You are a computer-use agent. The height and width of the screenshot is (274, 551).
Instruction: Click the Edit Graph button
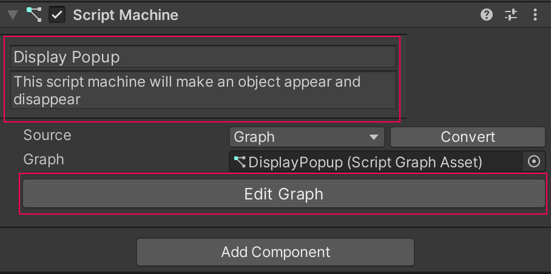[x=283, y=194]
